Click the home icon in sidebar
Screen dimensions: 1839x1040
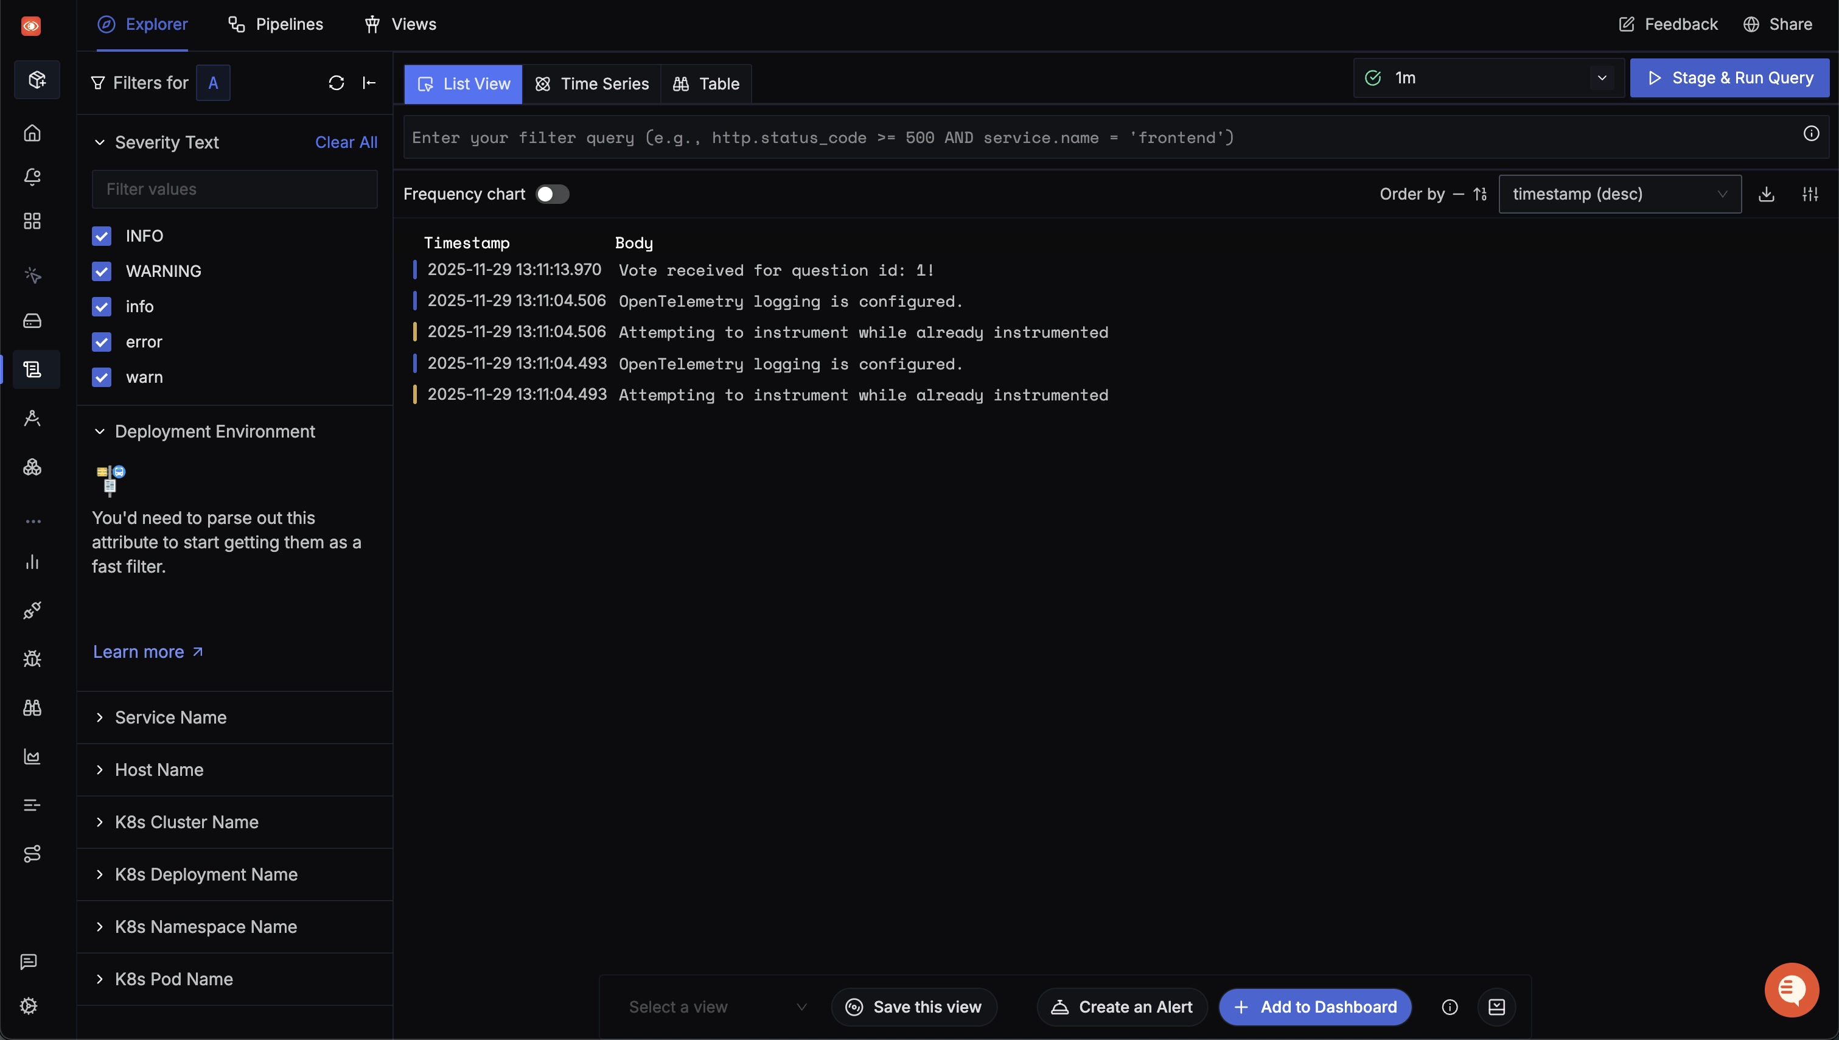pos(32,133)
